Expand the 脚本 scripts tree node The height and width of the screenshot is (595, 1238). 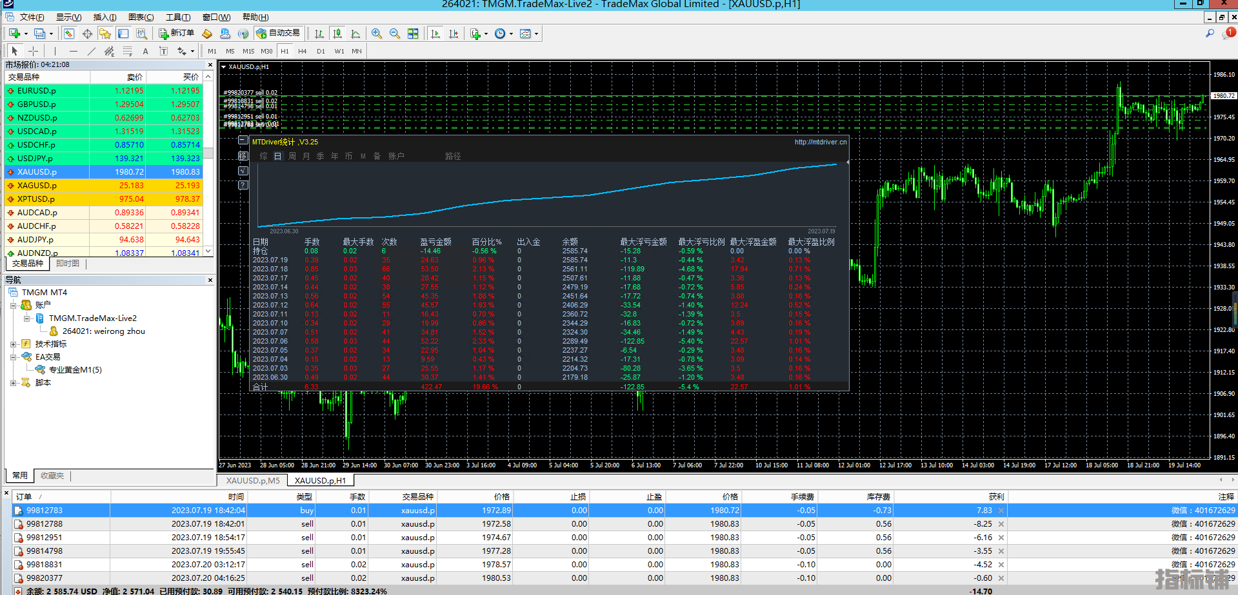(x=14, y=383)
